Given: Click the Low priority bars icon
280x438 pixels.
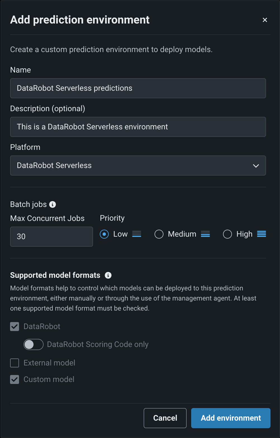Looking at the screenshot, I should pyautogui.click(x=137, y=234).
